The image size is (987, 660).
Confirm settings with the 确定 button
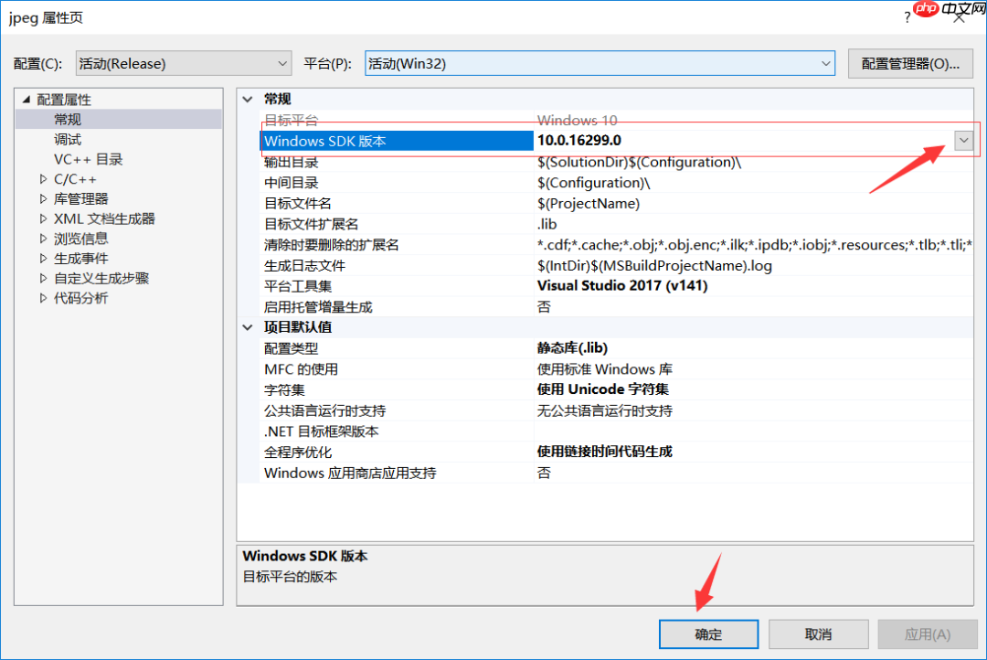pyautogui.click(x=708, y=633)
